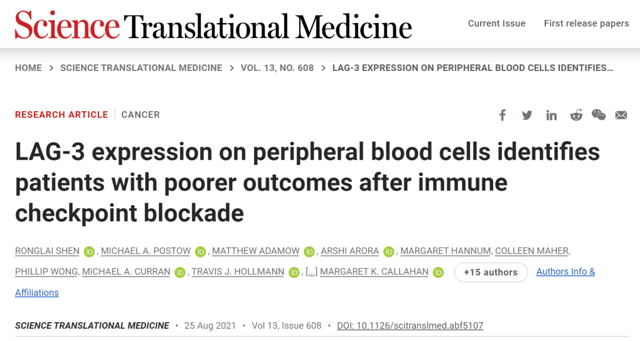Image resolution: width=640 pixels, height=341 pixels.
Task: Click the Science Translational Medicine logo
Action: pyautogui.click(x=213, y=25)
